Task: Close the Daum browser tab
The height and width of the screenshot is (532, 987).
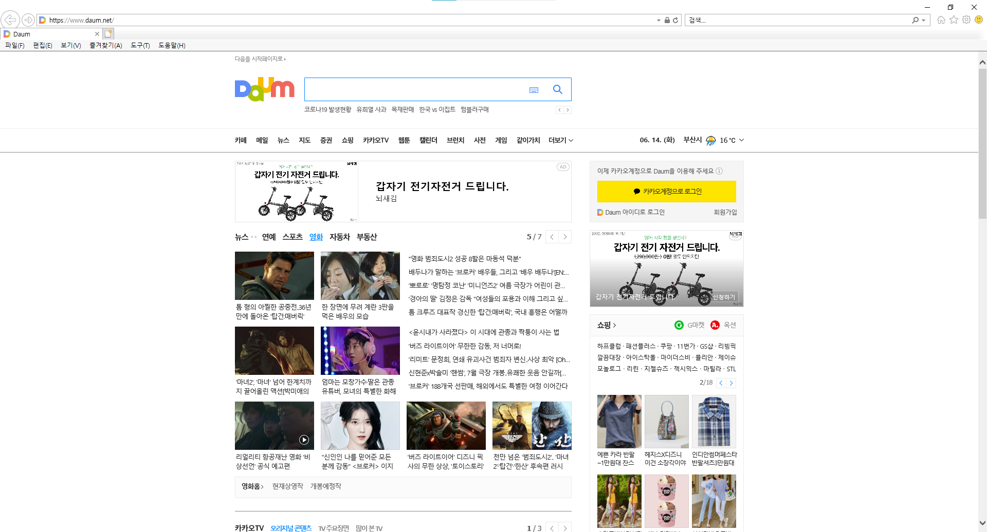Action: (x=97, y=34)
